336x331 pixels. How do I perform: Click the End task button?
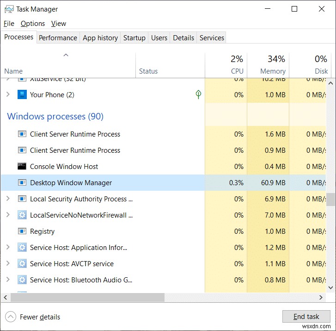coord(306,316)
